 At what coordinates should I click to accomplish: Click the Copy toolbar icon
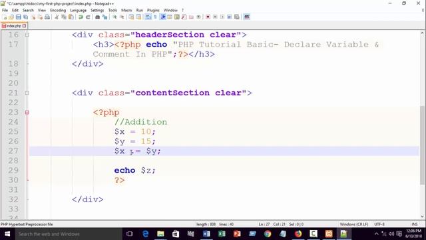(64, 17)
